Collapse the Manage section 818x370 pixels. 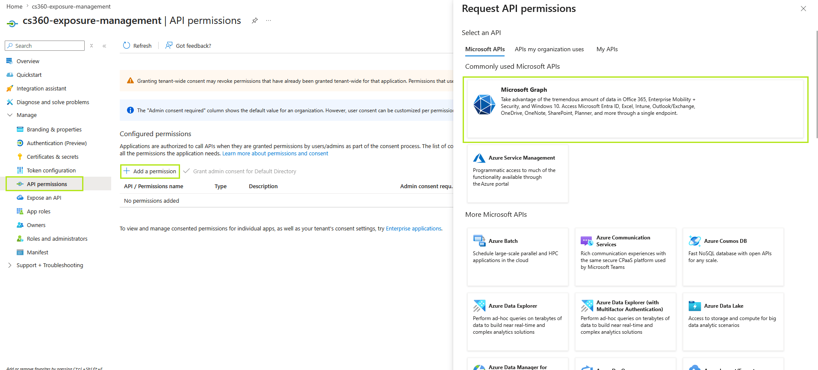[10, 115]
